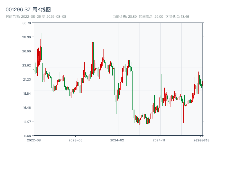The height and width of the screenshot is (169, 225).
Task: Select the 2023-05 x-axis date label
Action: click(x=75, y=140)
